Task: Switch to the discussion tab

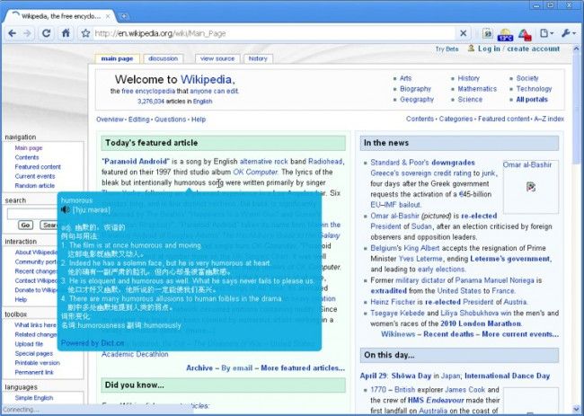Action: (164, 58)
